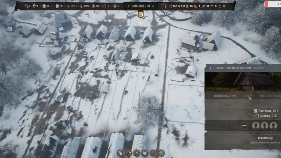Click the approval percentage icon in top bar
Viewport: 281px width, 158px height.
click(x=68, y=6)
